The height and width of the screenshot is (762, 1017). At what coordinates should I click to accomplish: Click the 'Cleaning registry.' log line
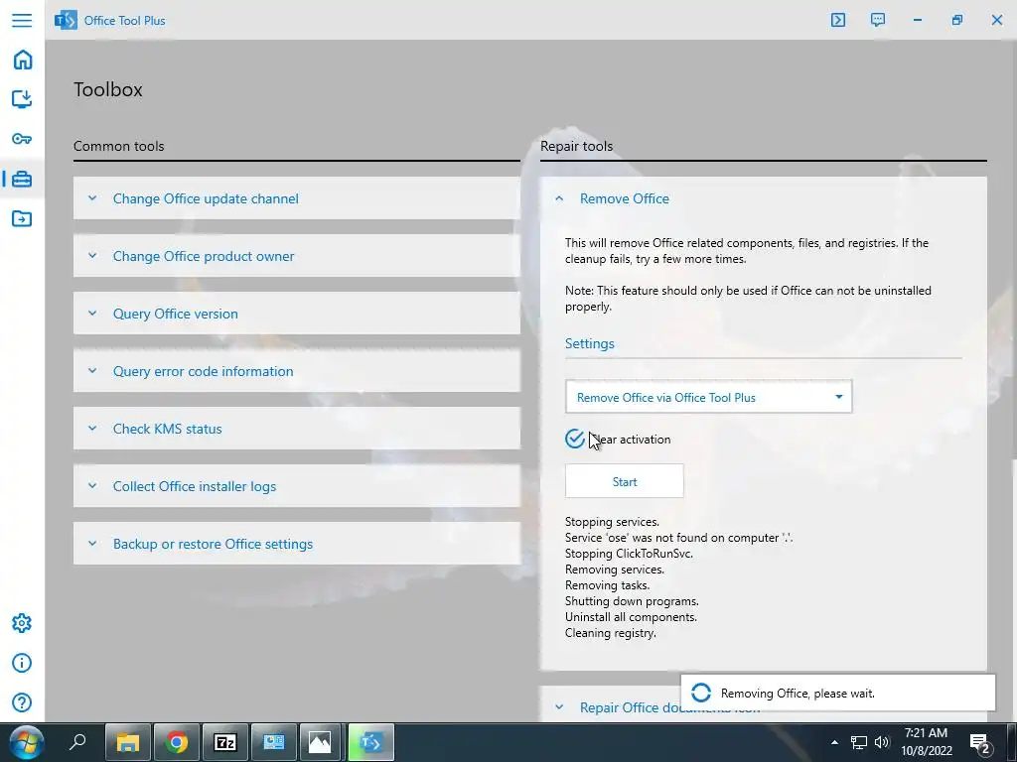coord(611,633)
